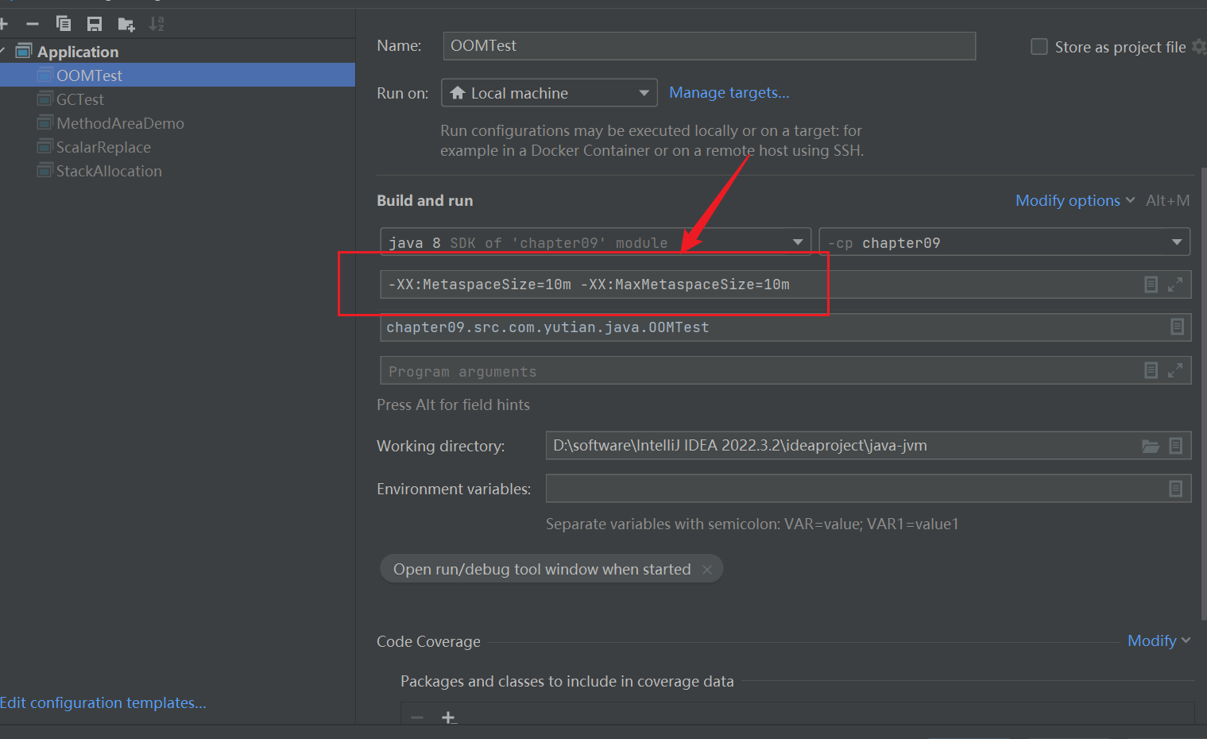Viewport: 1207px width, 739px height.
Task: Open the java 8 SDK module dropdown
Action: (x=594, y=242)
